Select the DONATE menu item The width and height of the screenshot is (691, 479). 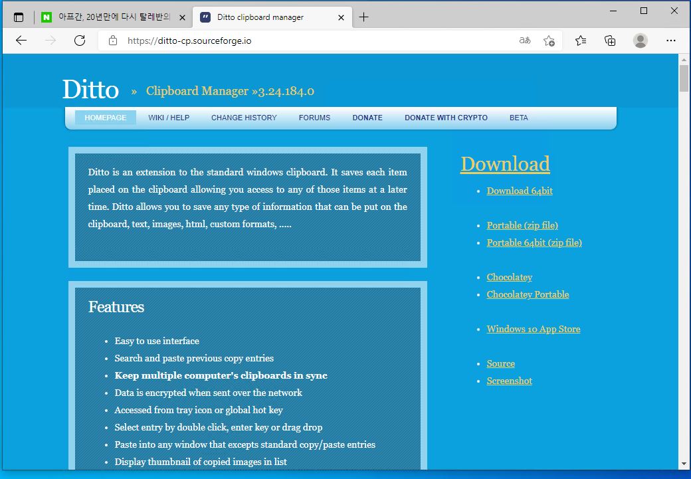[x=367, y=118]
